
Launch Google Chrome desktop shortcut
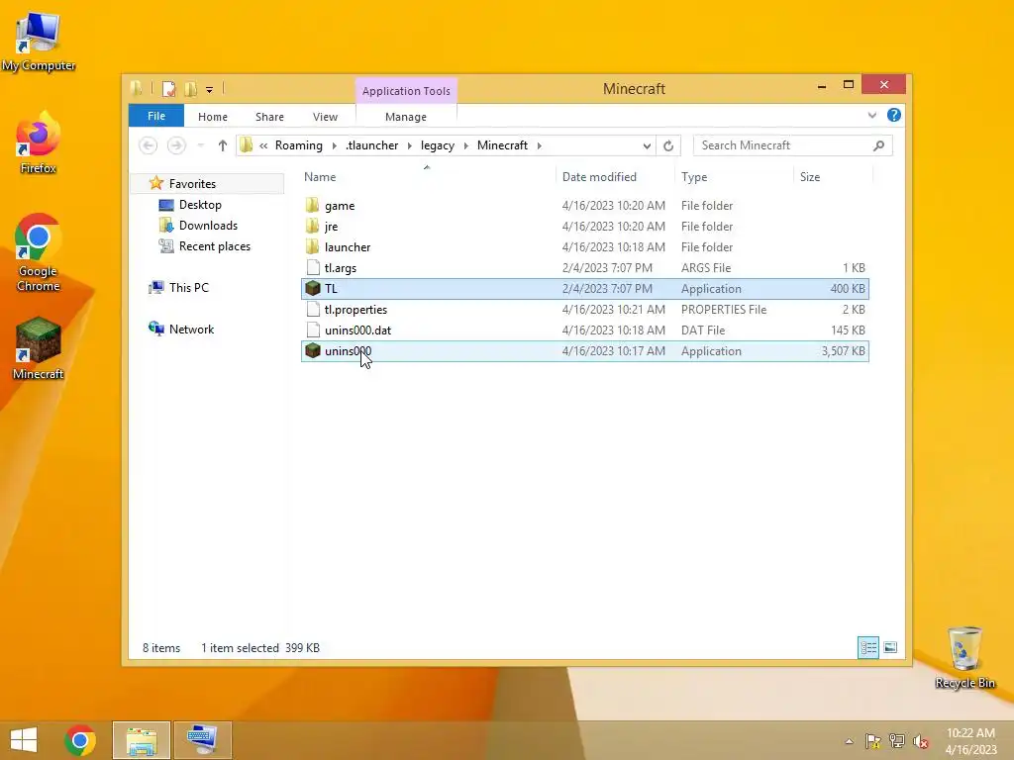click(x=39, y=252)
